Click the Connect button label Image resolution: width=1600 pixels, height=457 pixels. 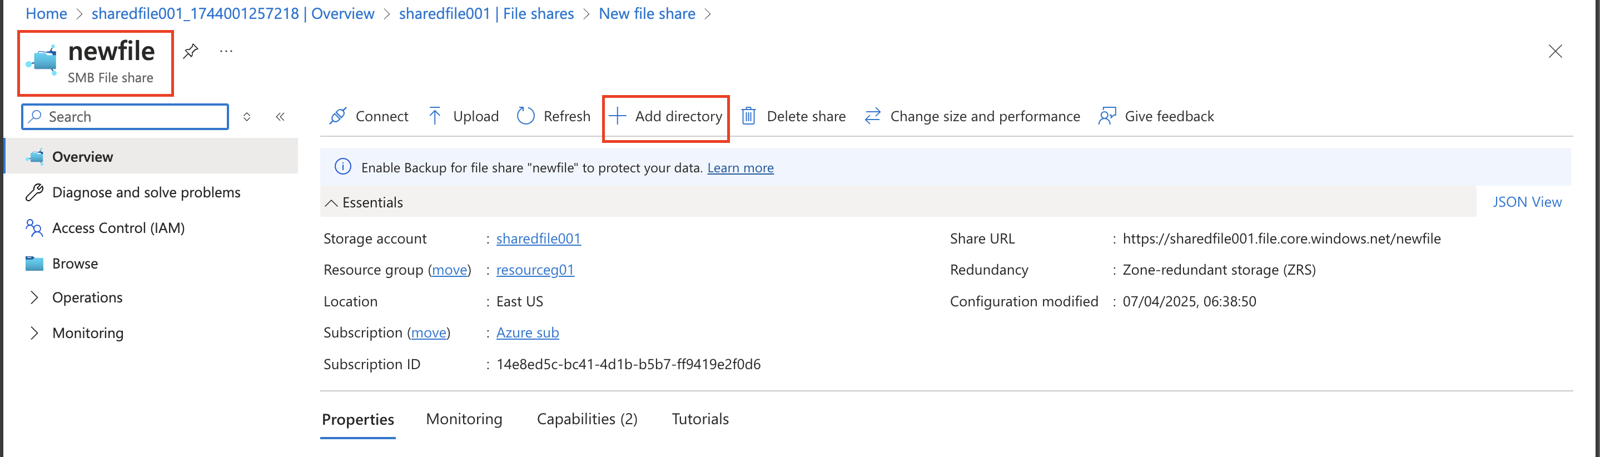point(382,116)
